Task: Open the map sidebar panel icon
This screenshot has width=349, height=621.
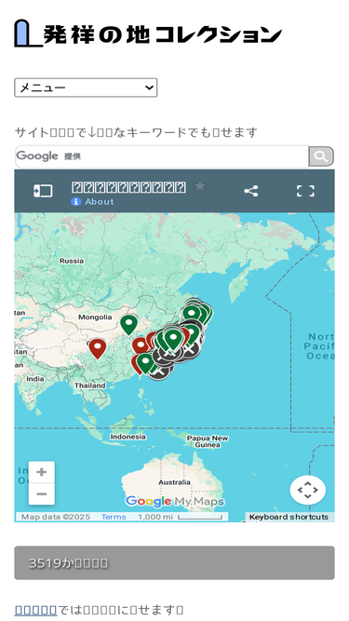Action: click(43, 191)
